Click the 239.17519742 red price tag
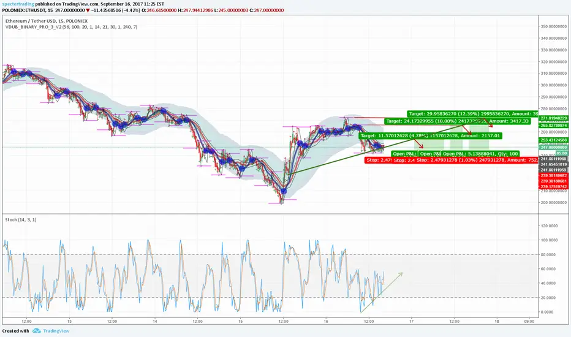Screen dimensions: 571x337 point(553,186)
